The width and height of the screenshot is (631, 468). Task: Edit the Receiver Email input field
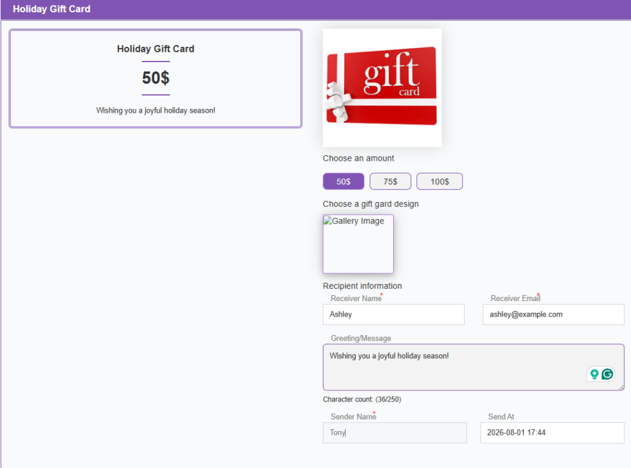point(553,315)
